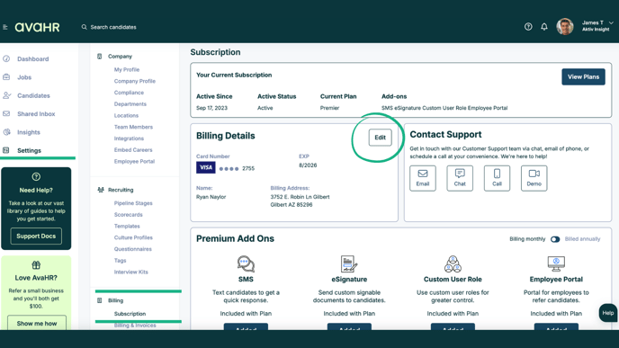Request a Demo from support
Image resolution: width=619 pixels, height=348 pixels.
tap(534, 178)
